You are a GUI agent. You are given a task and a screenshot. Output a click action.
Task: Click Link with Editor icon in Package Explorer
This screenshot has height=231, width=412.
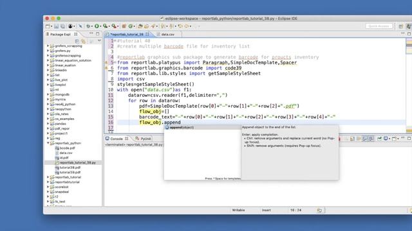(83, 41)
